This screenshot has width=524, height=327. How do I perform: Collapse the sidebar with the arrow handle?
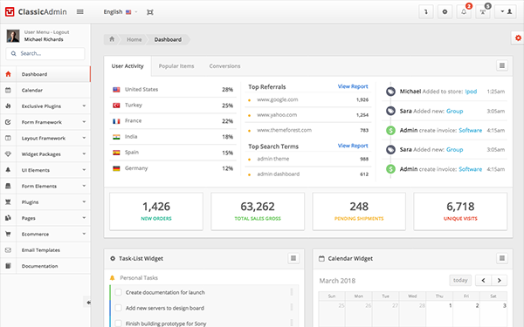(x=87, y=303)
